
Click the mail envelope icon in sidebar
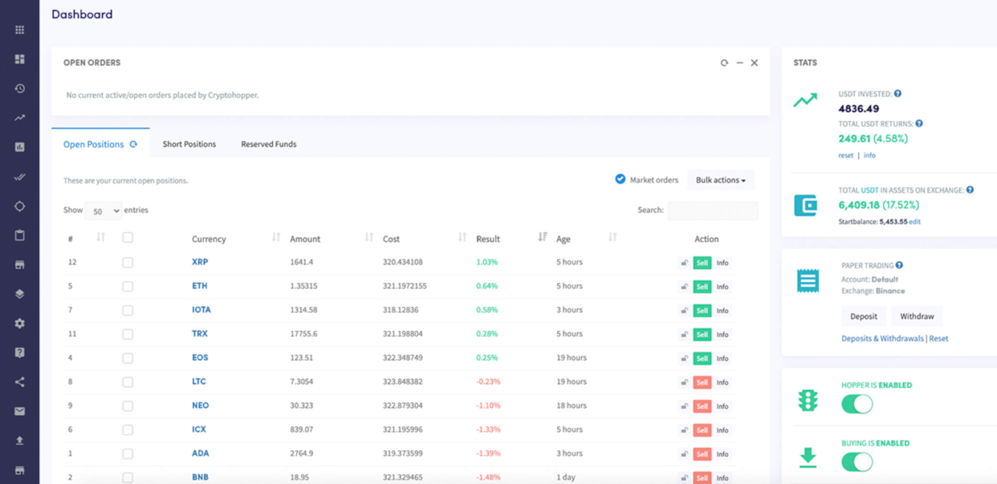(x=19, y=412)
